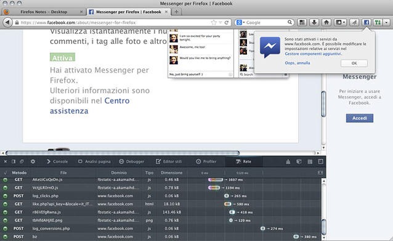The height and width of the screenshot is (241, 393).
Task: Close the Firefox Notes tab
Action: 81,12
